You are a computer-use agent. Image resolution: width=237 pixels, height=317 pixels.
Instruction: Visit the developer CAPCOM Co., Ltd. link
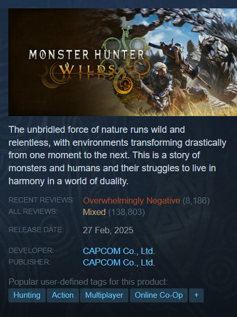pos(118,251)
